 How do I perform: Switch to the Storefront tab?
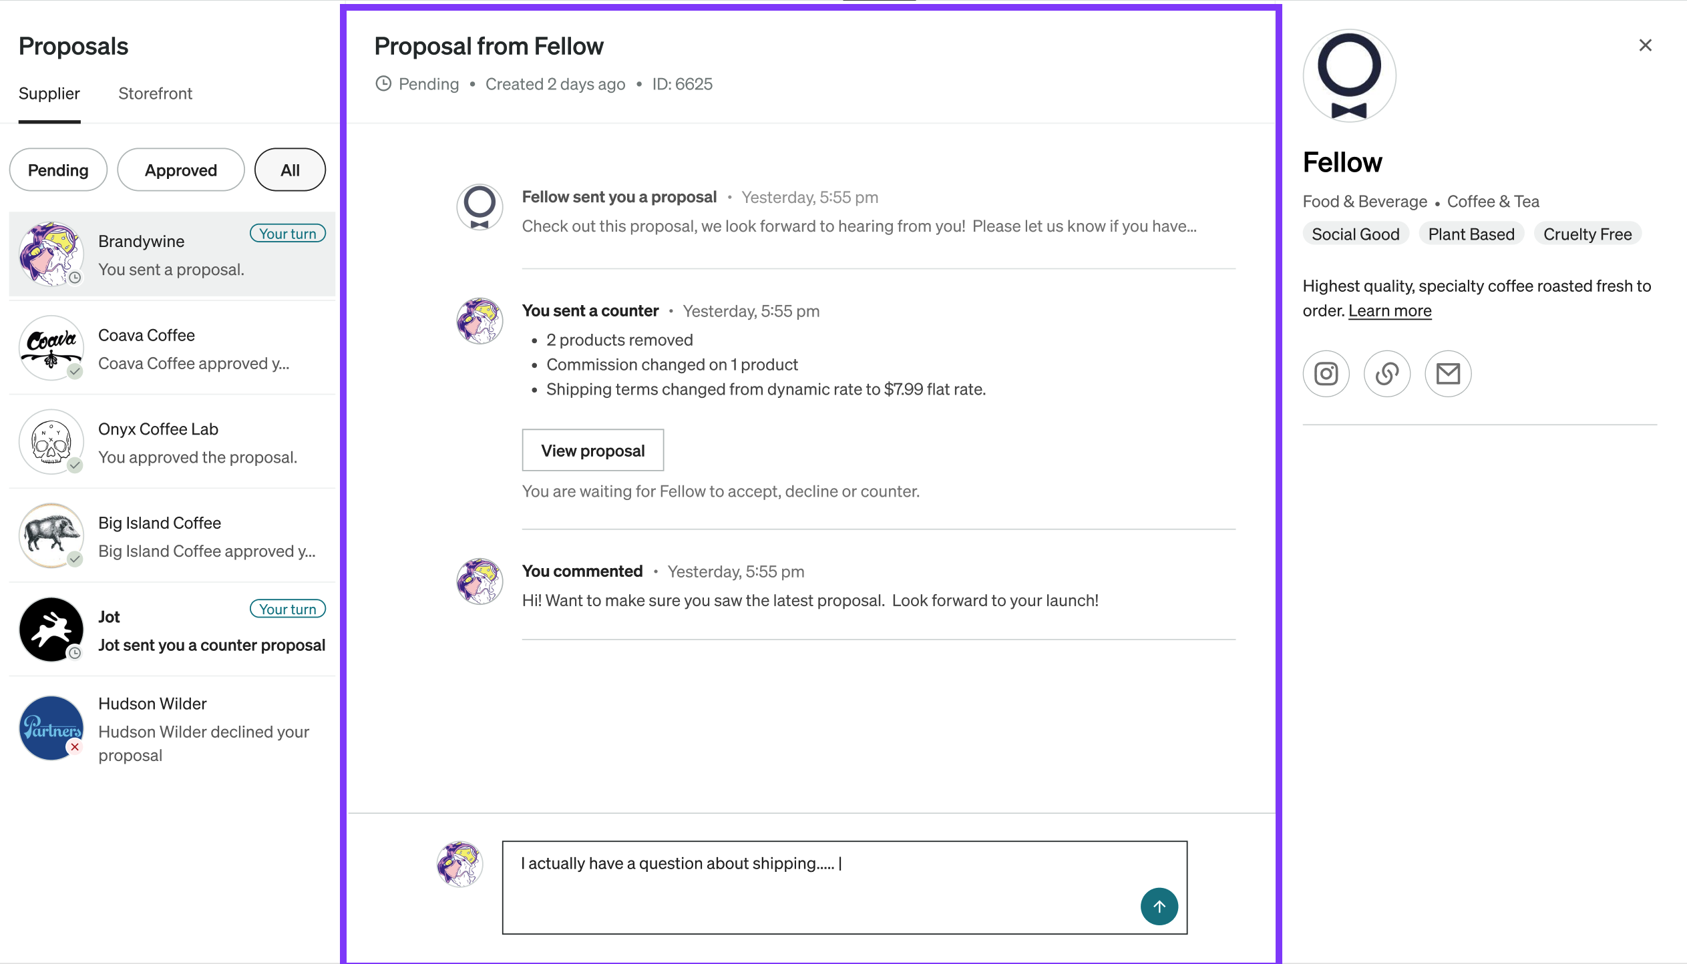click(155, 93)
